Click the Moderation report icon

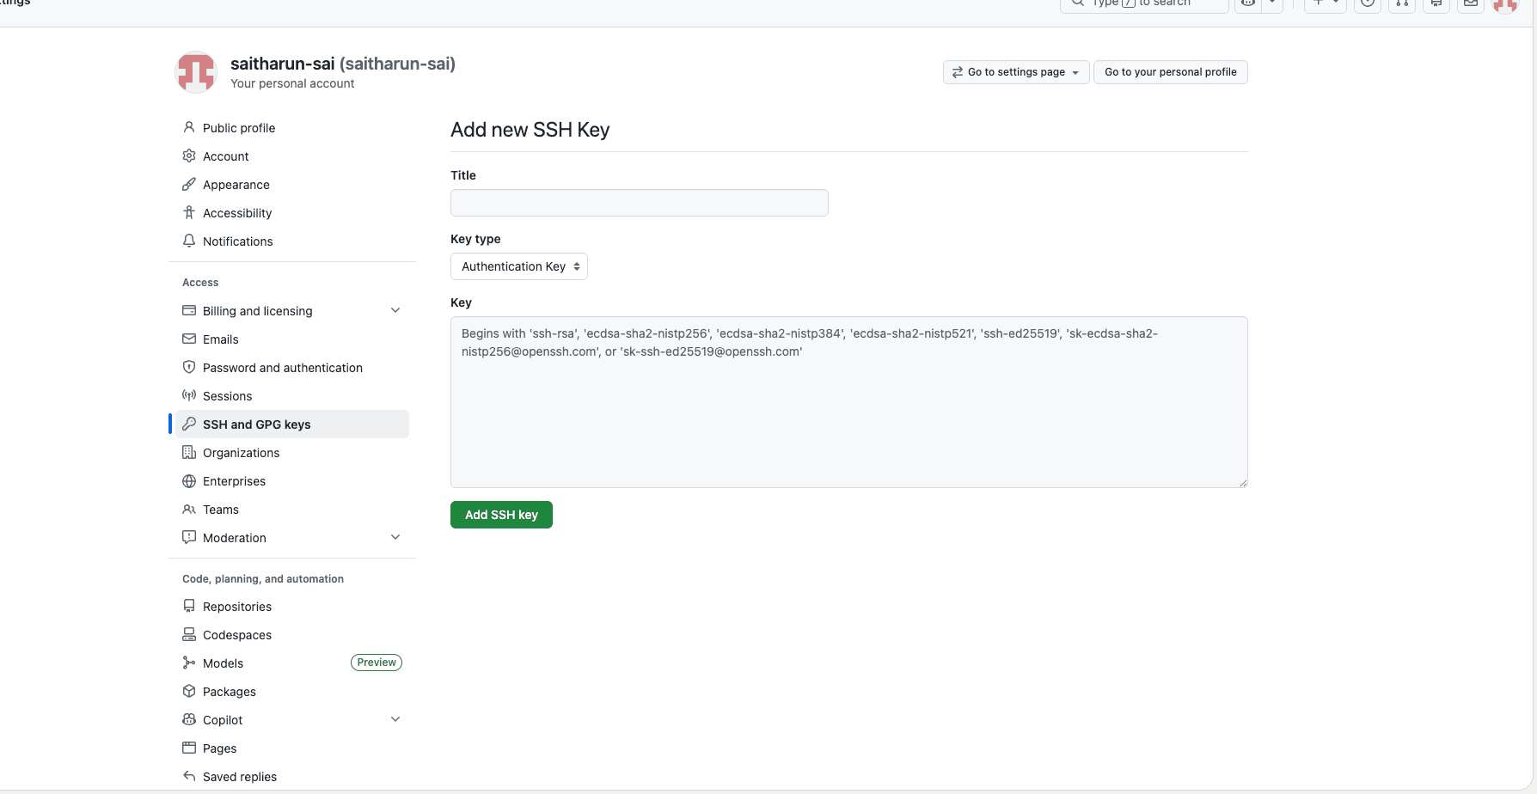click(x=189, y=538)
